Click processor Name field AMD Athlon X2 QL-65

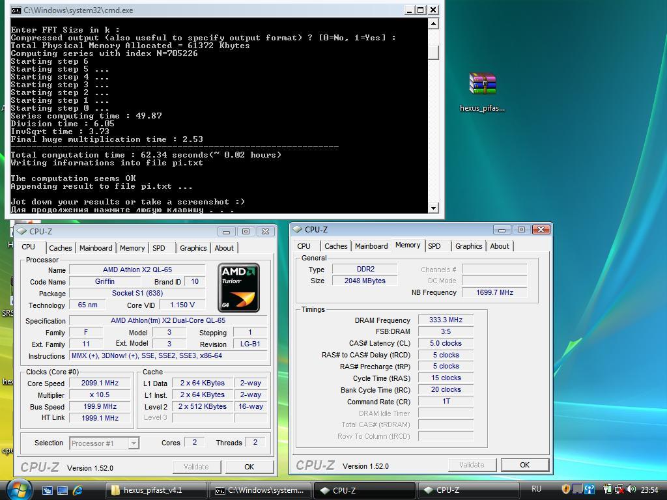pos(137,270)
